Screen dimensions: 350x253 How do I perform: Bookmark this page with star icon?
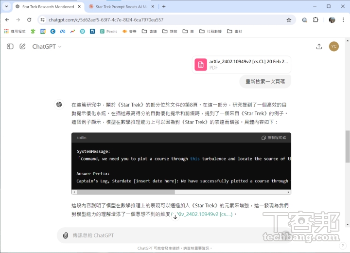(x=289, y=20)
